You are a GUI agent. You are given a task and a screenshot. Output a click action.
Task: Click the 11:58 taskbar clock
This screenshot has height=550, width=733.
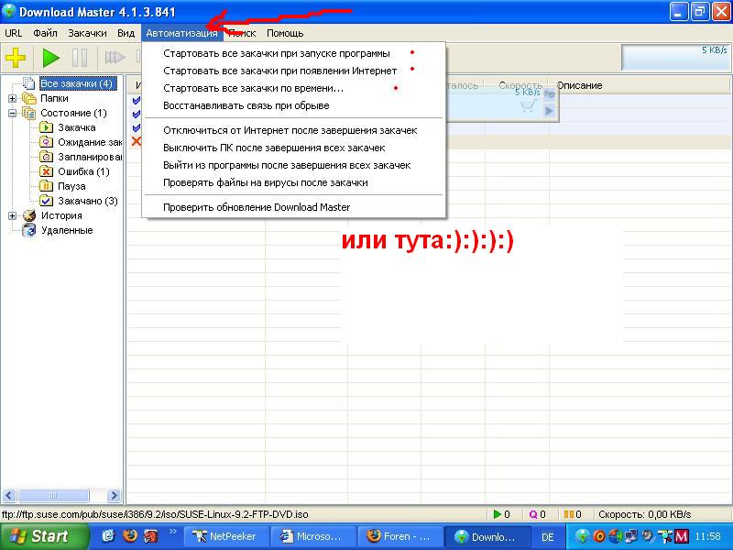tap(707, 536)
